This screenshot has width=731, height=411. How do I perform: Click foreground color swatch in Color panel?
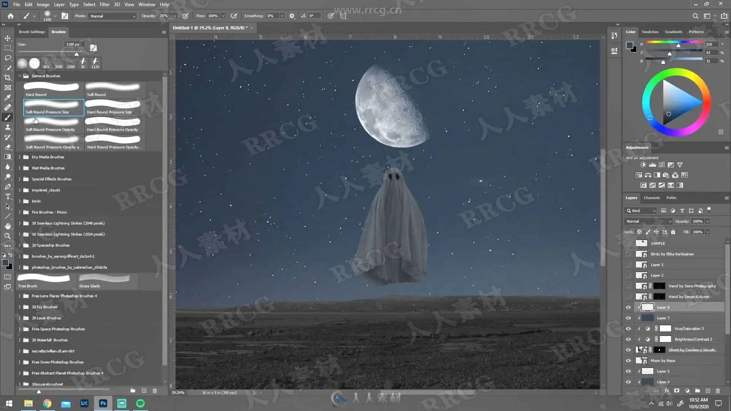click(629, 45)
